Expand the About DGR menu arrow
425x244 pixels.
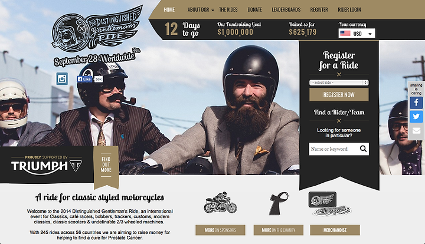tap(212, 10)
